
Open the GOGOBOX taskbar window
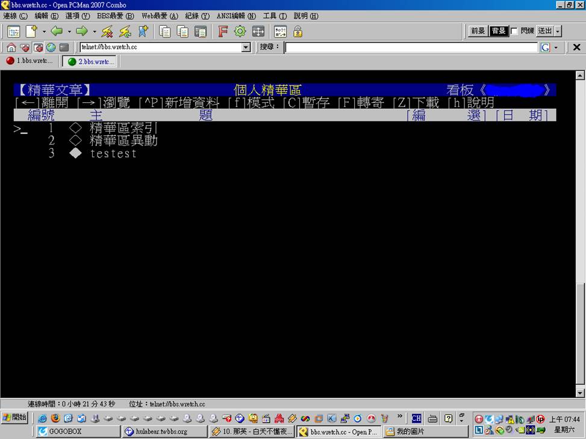pos(78,431)
